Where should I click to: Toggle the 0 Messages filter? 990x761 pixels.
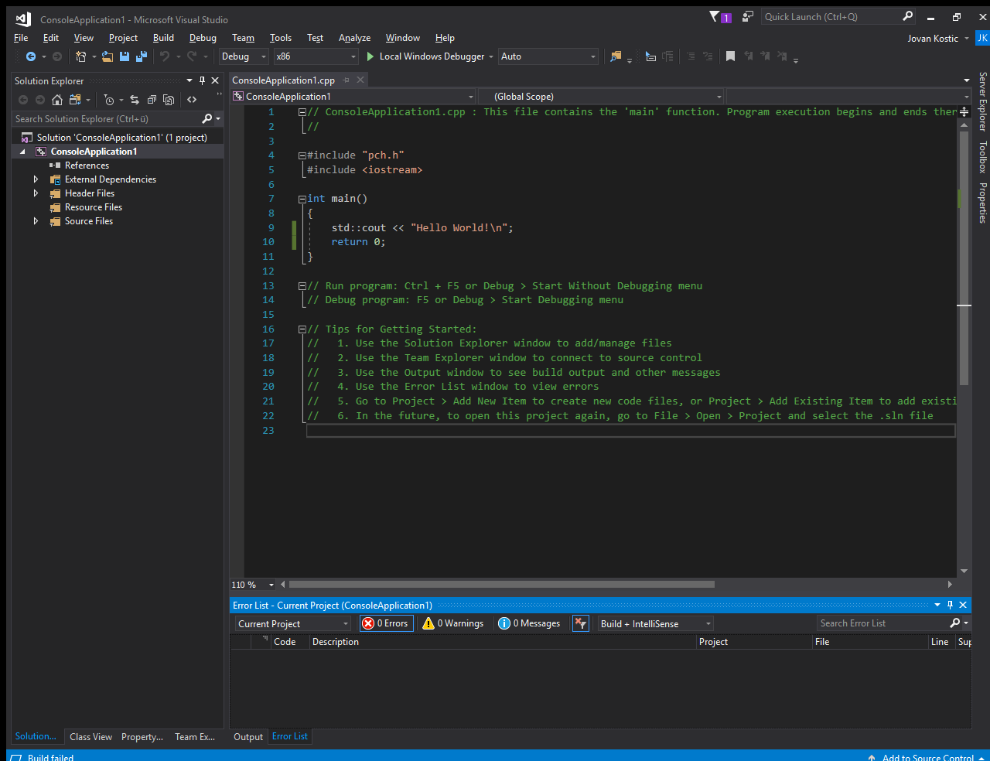pyautogui.click(x=529, y=623)
